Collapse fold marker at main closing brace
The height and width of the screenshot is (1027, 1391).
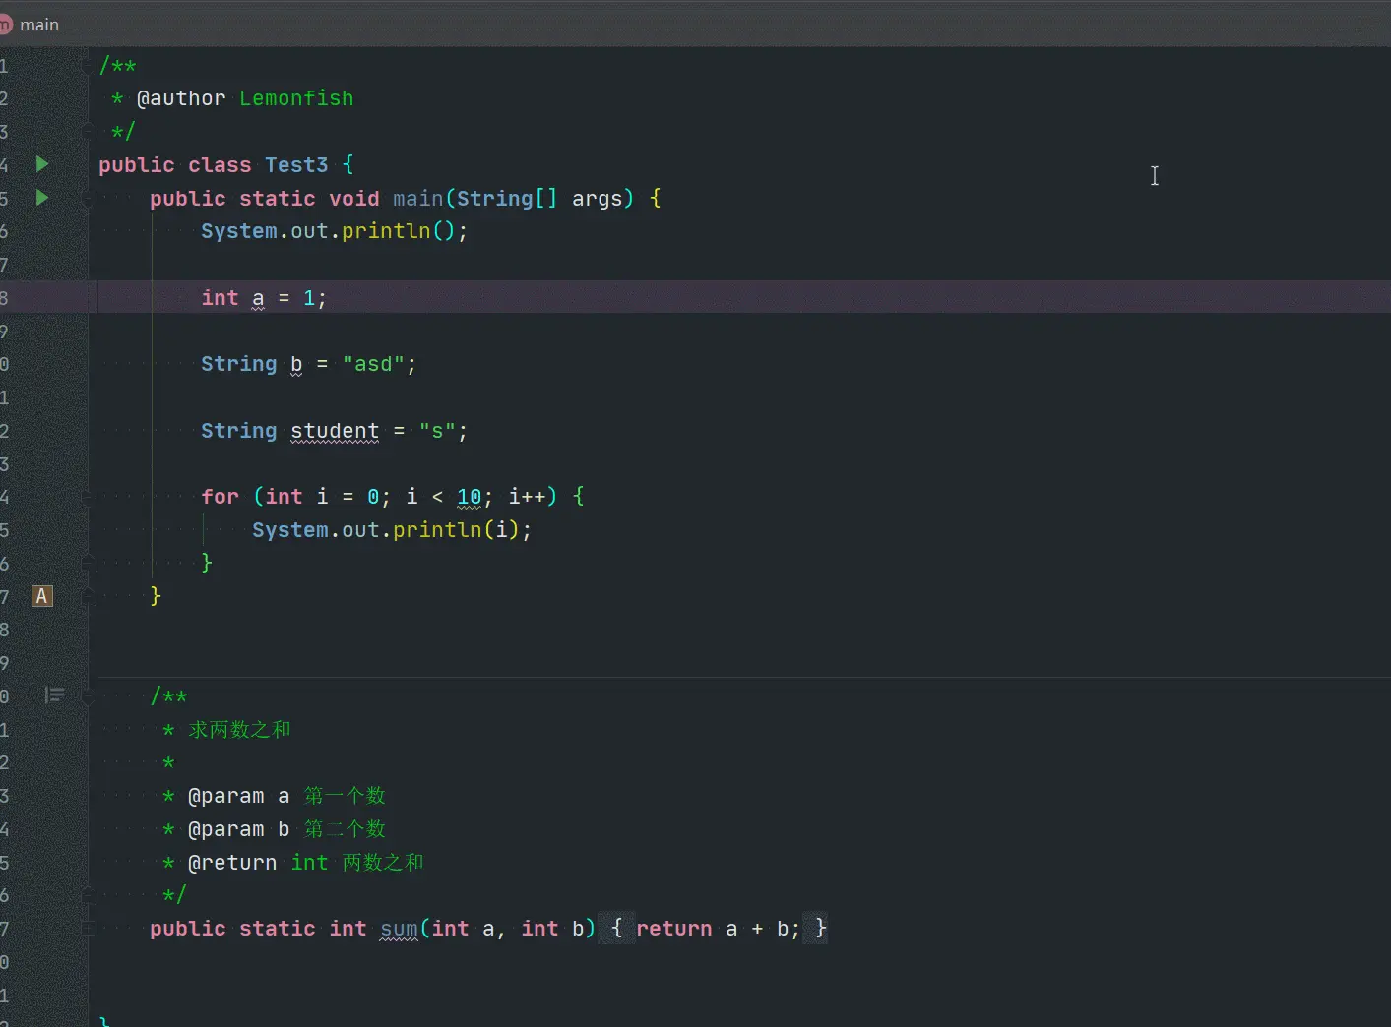89,596
